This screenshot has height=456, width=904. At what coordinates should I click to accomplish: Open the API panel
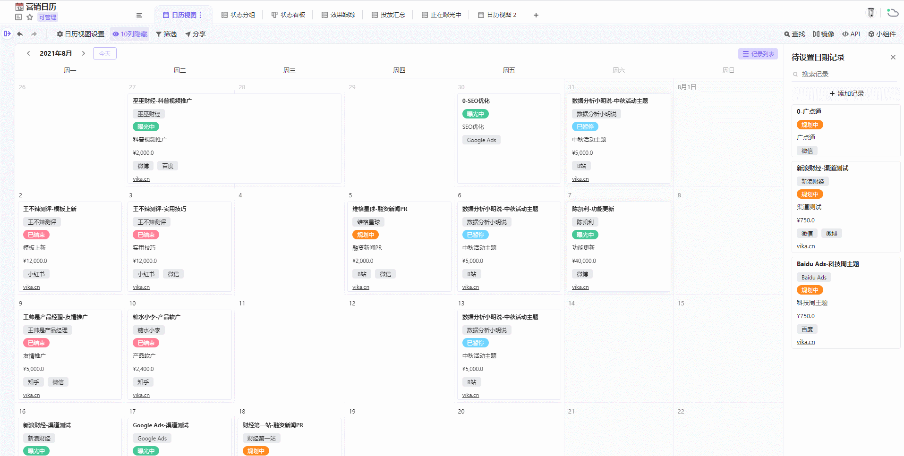(851, 34)
